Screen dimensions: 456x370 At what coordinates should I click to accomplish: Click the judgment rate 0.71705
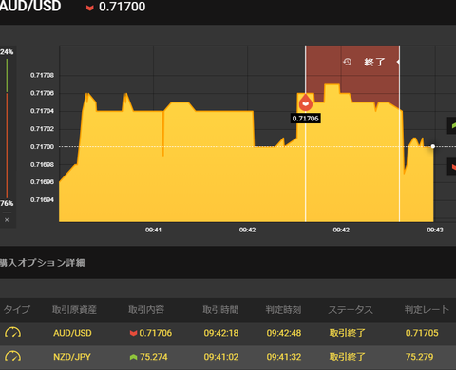(422, 333)
